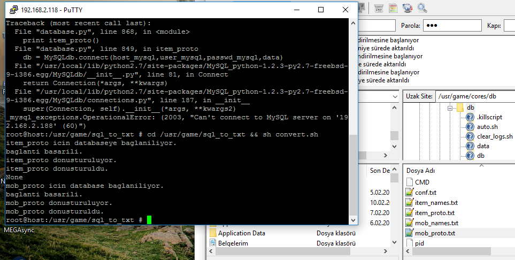Click local tree horizontal scroll right arrow
Screen dimensions: 515x260
[x=386, y=155]
